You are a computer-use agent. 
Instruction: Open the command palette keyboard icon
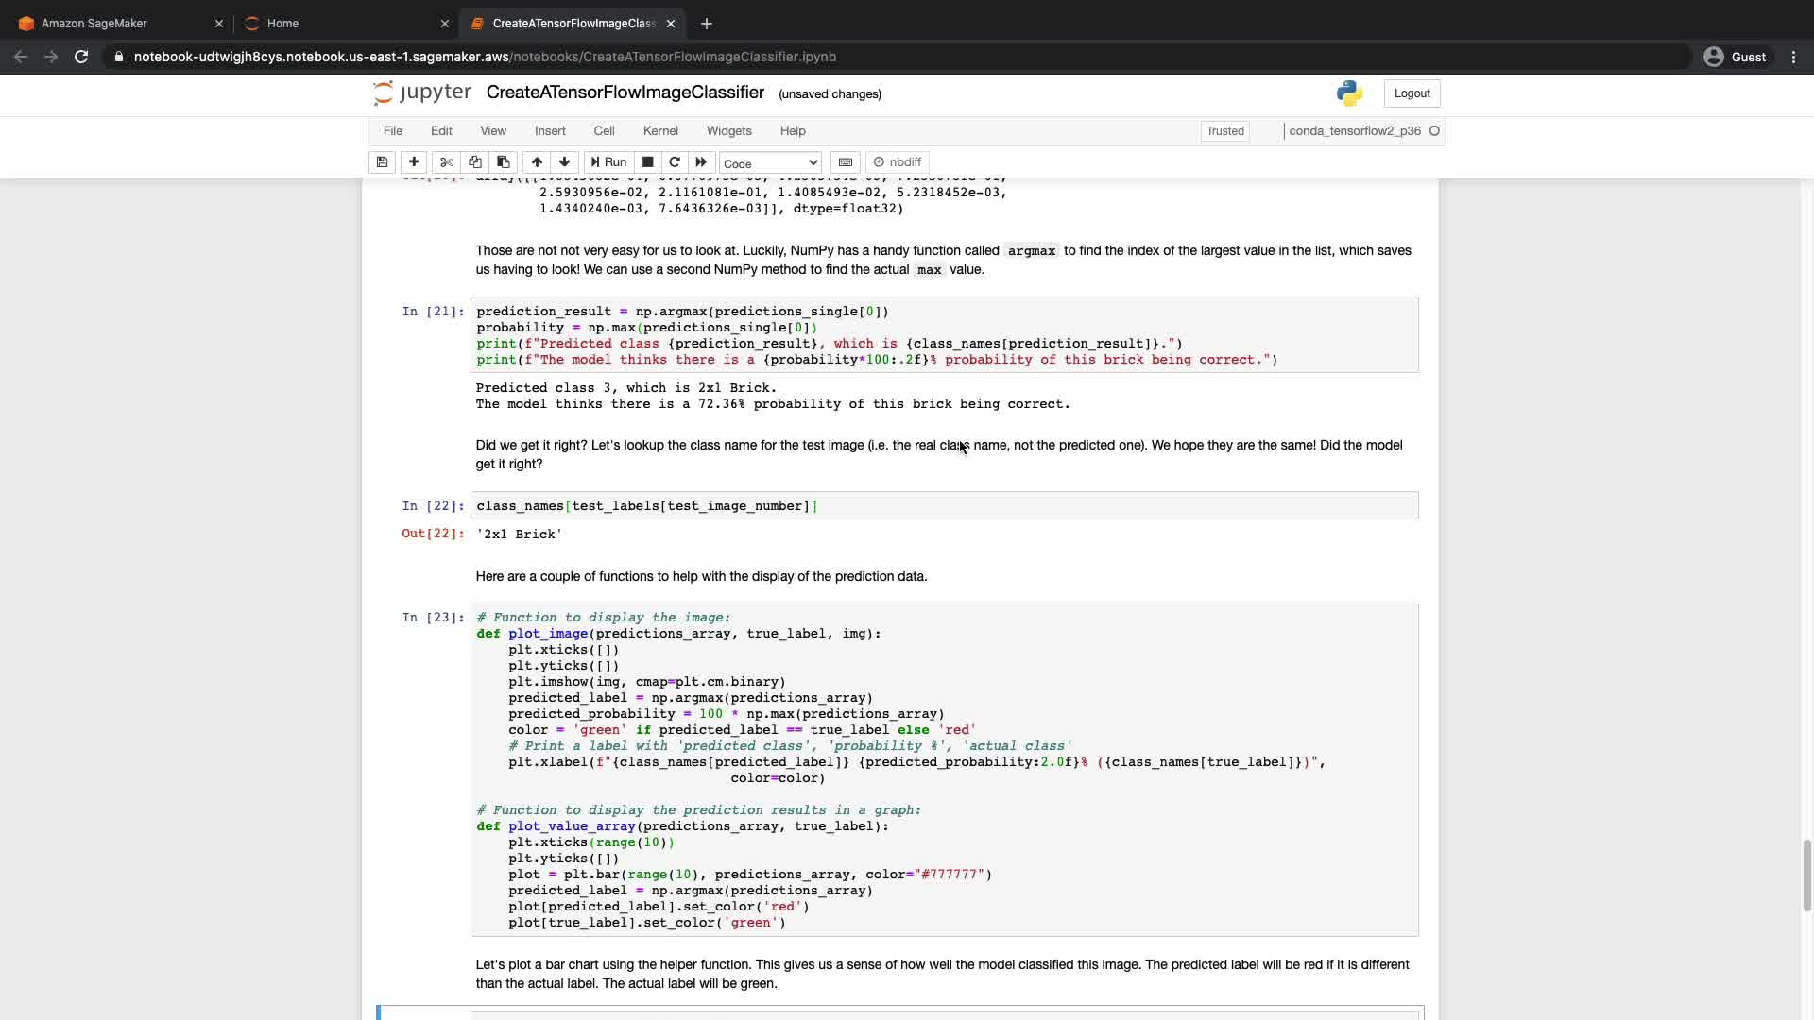click(846, 162)
